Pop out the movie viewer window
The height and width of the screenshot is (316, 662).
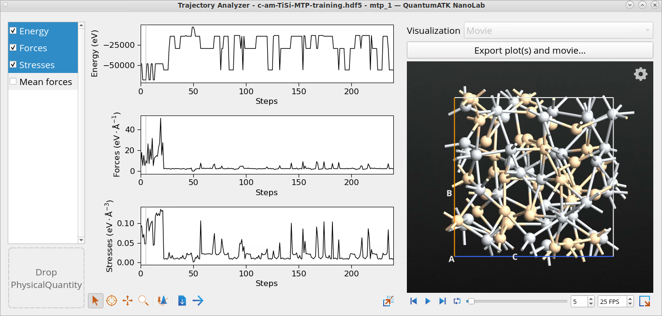pyautogui.click(x=645, y=301)
